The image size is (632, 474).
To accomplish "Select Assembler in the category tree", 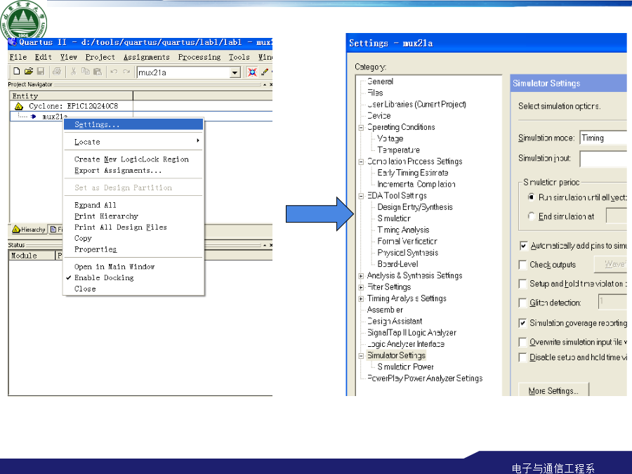I will (385, 310).
